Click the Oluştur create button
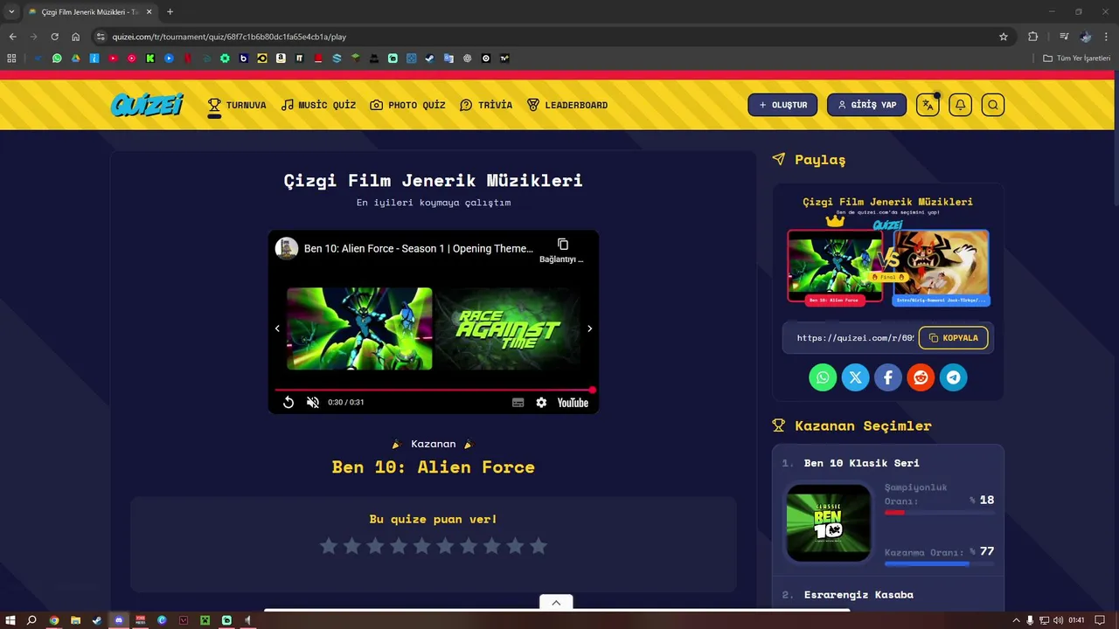The width and height of the screenshot is (1119, 629). (782, 105)
